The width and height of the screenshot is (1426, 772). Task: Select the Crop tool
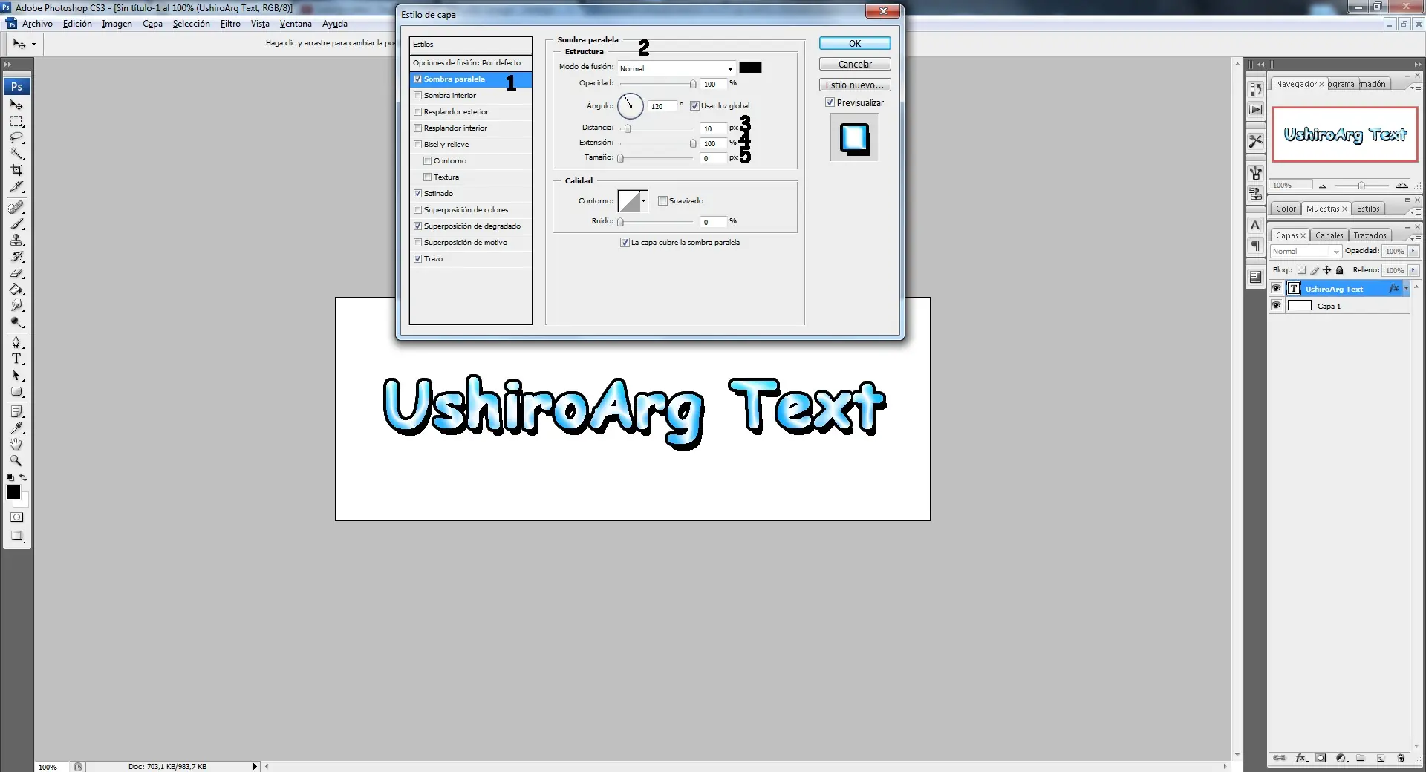pos(16,170)
